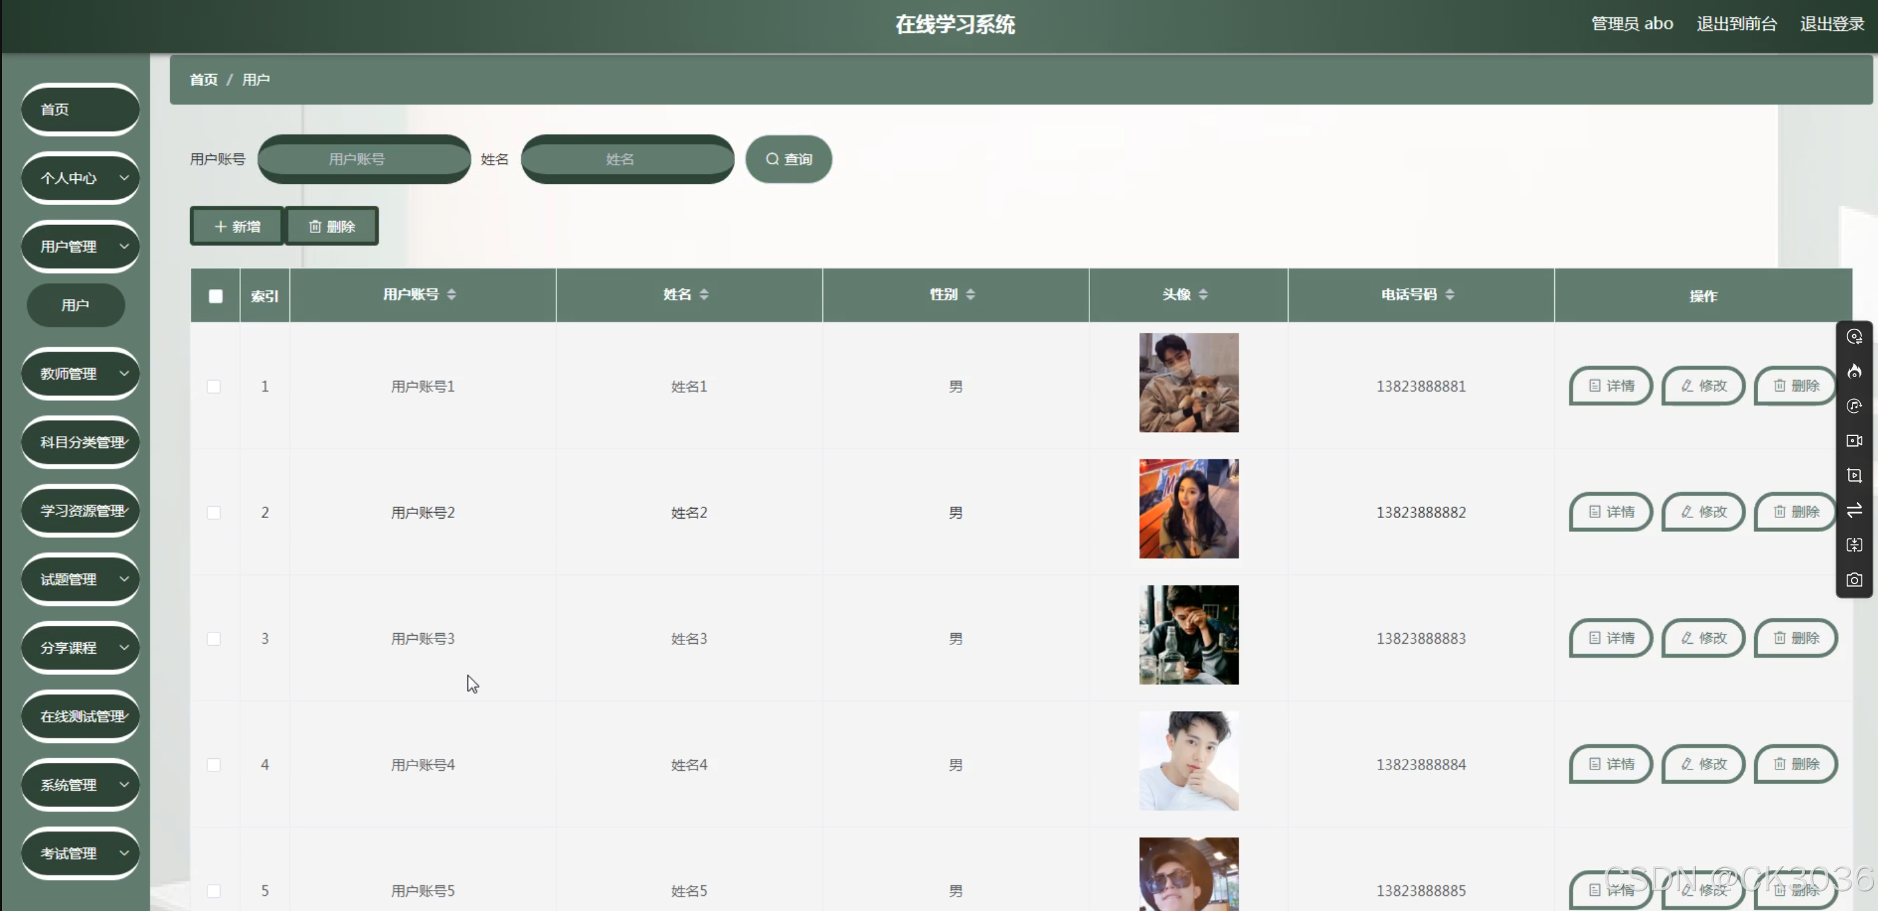1878x911 pixels.
Task: Click the compress icon in side toolbar
Action: point(1854,545)
